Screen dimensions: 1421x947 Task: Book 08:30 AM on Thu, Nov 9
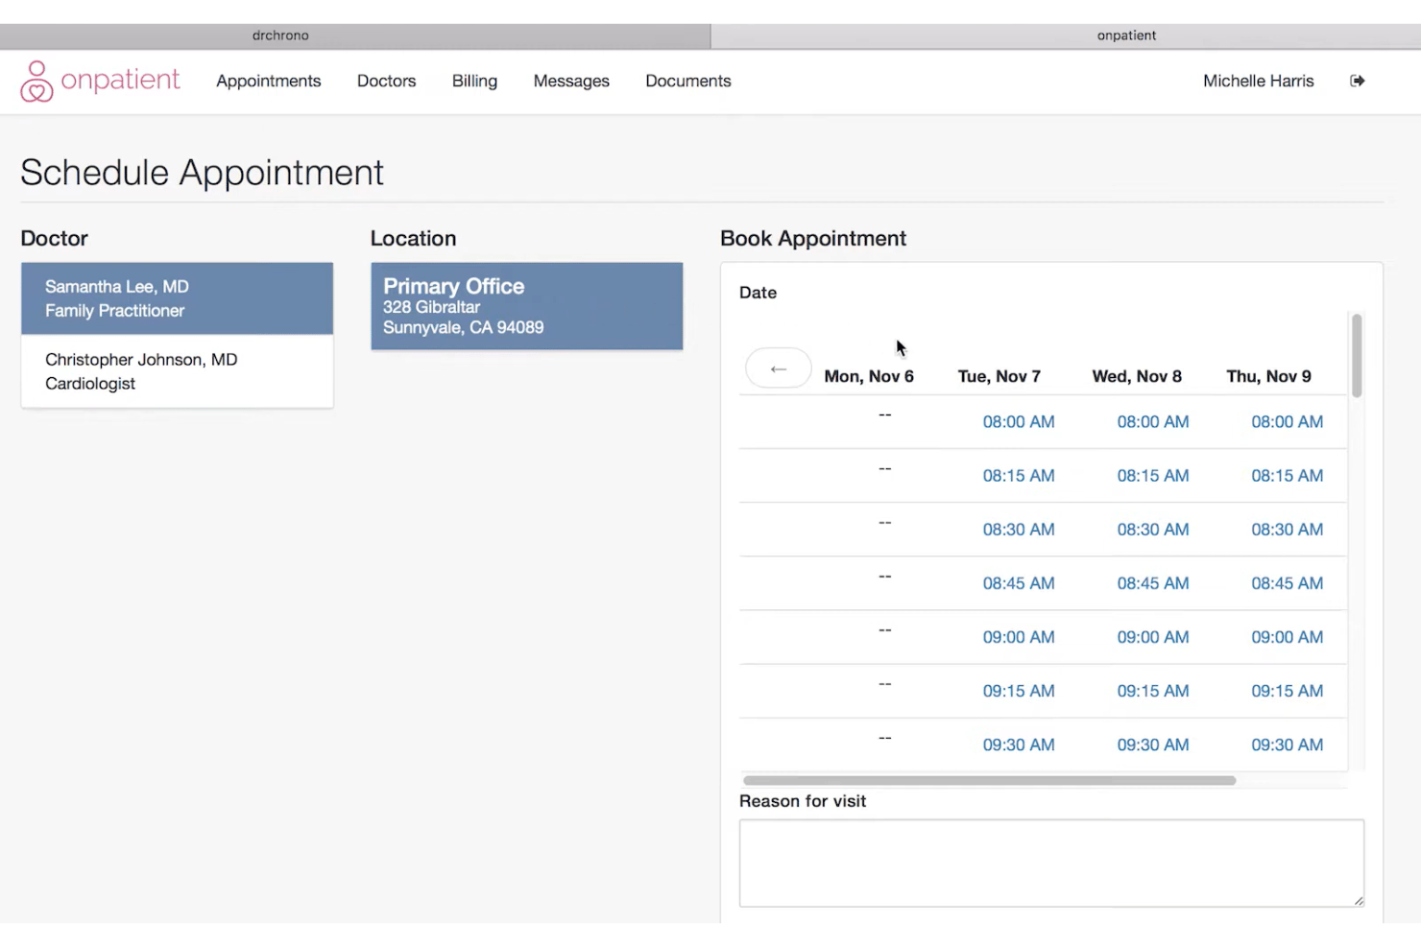[1288, 530]
